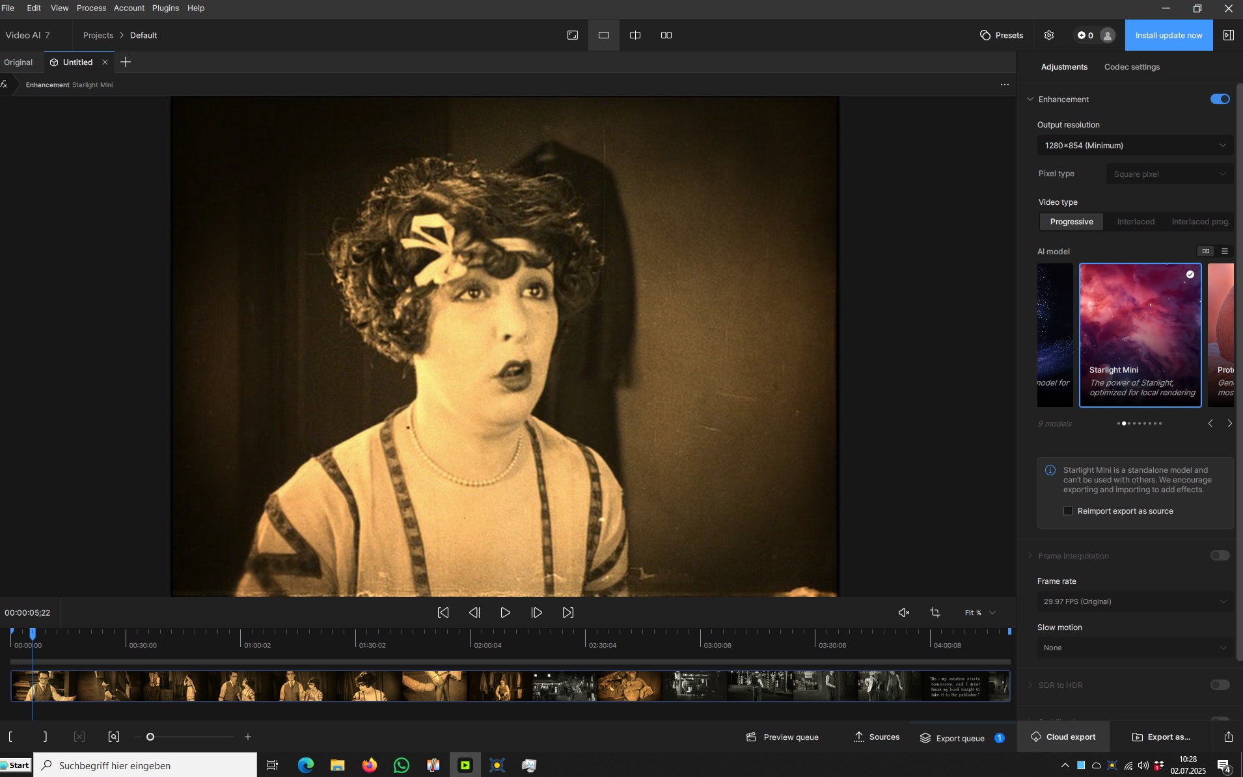Open the Frame rate dropdown

click(1135, 601)
